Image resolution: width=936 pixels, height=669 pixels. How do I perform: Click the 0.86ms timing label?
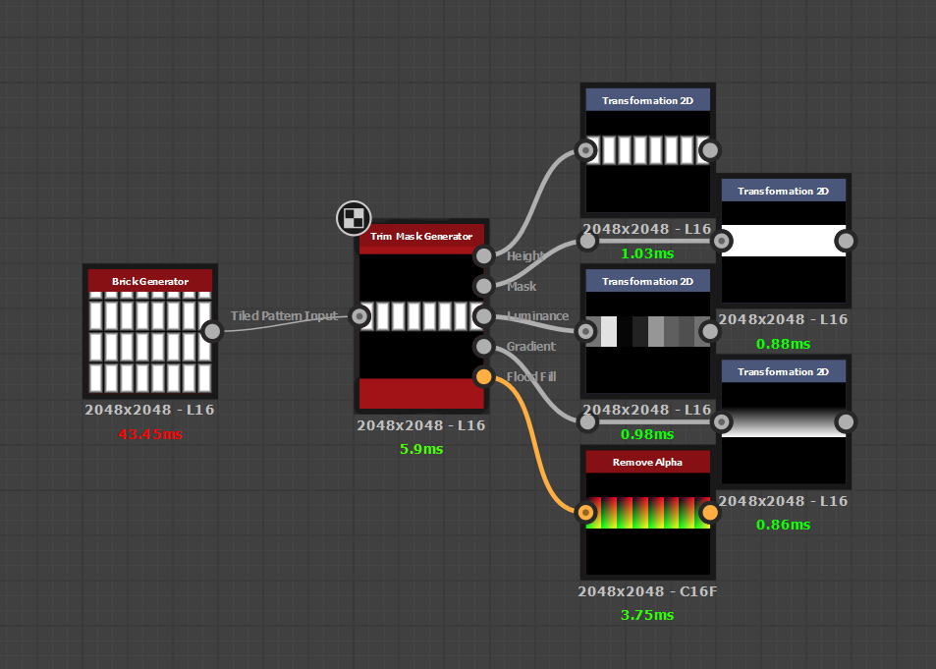(x=783, y=525)
